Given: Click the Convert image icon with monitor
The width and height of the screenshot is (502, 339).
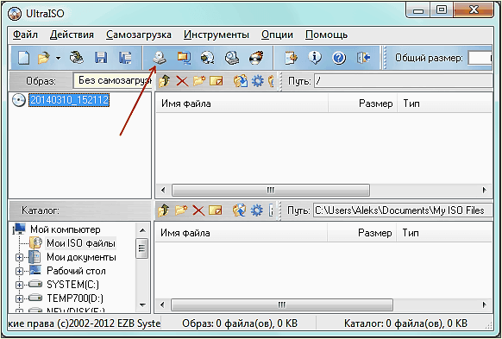Looking at the screenshot, I should [184, 58].
